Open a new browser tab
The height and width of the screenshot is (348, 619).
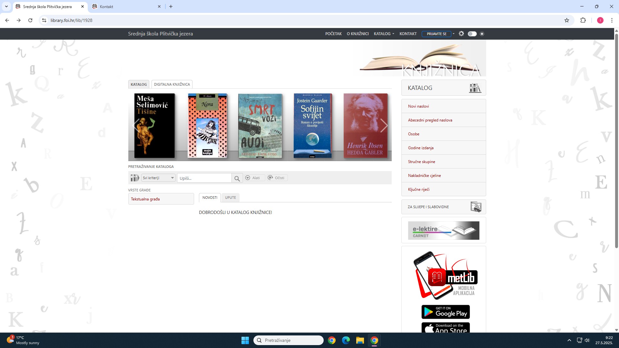[171, 6]
